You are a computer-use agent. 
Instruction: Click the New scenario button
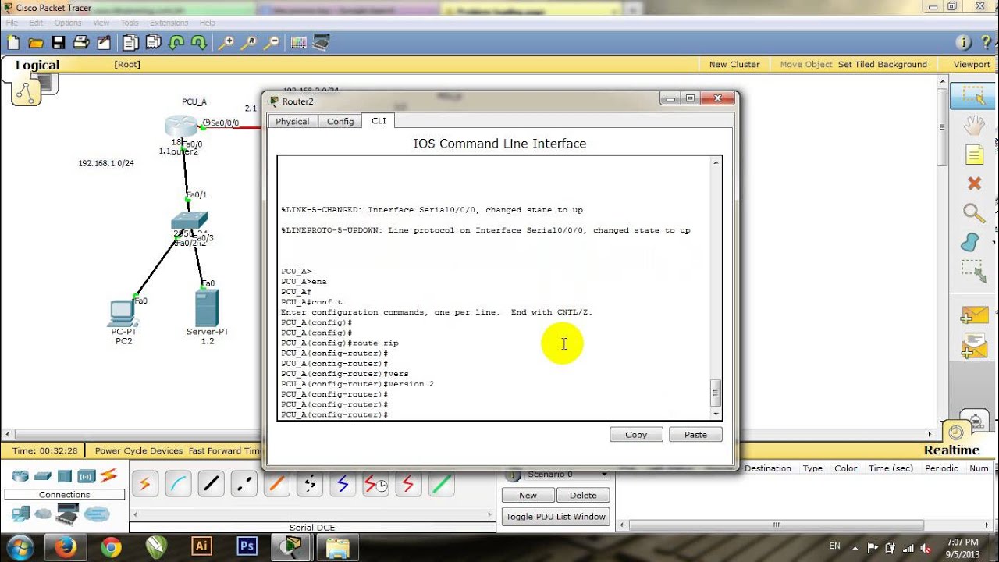[528, 496]
